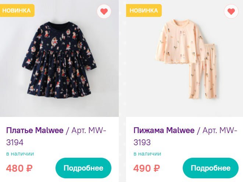Add the Malwee dress to favorites
Image resolution: width=243 pixels, height=182 pixels.
coord(104,11)
